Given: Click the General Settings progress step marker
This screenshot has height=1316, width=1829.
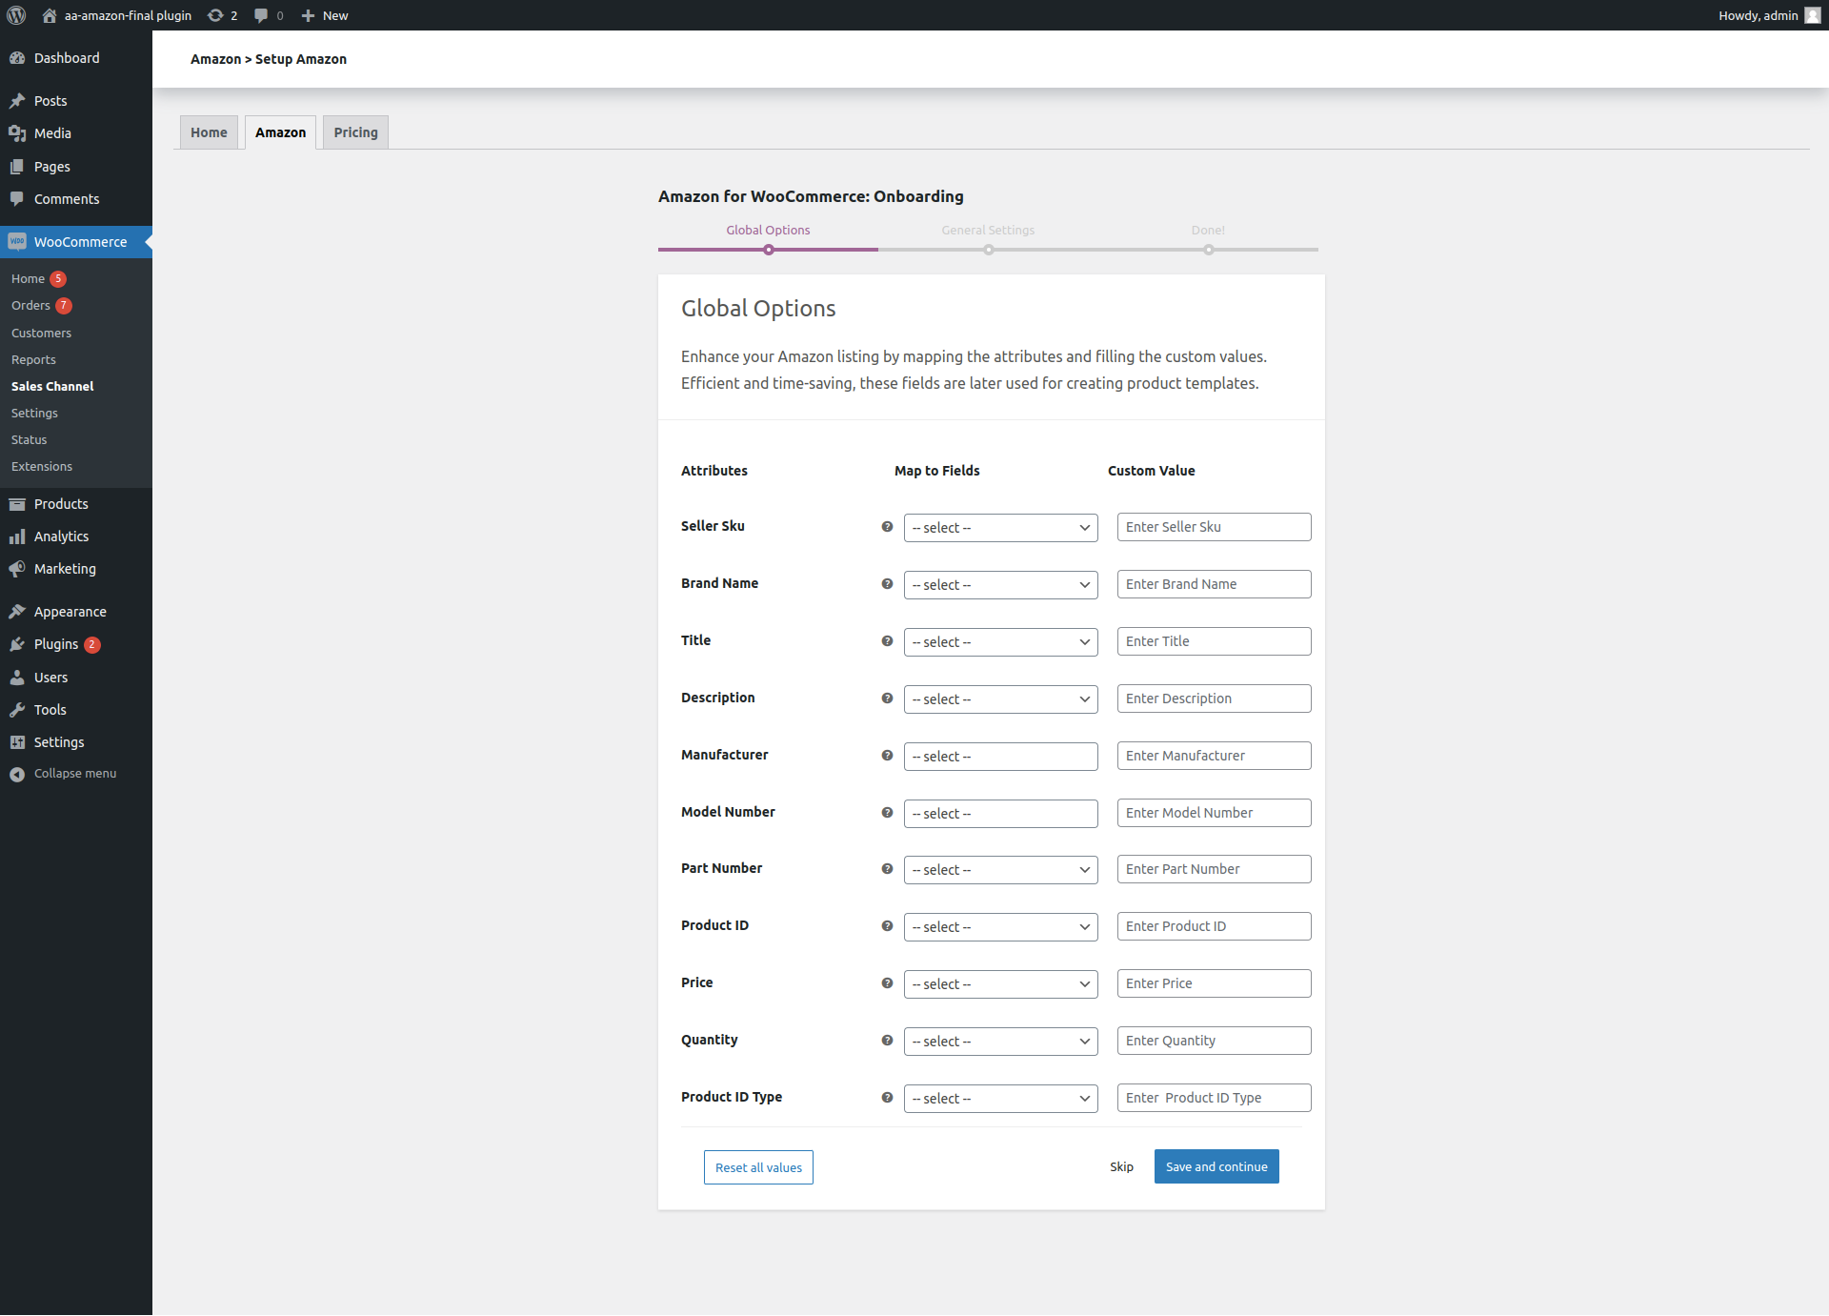Looking at the screenshot, I should (x=989, y=250).
